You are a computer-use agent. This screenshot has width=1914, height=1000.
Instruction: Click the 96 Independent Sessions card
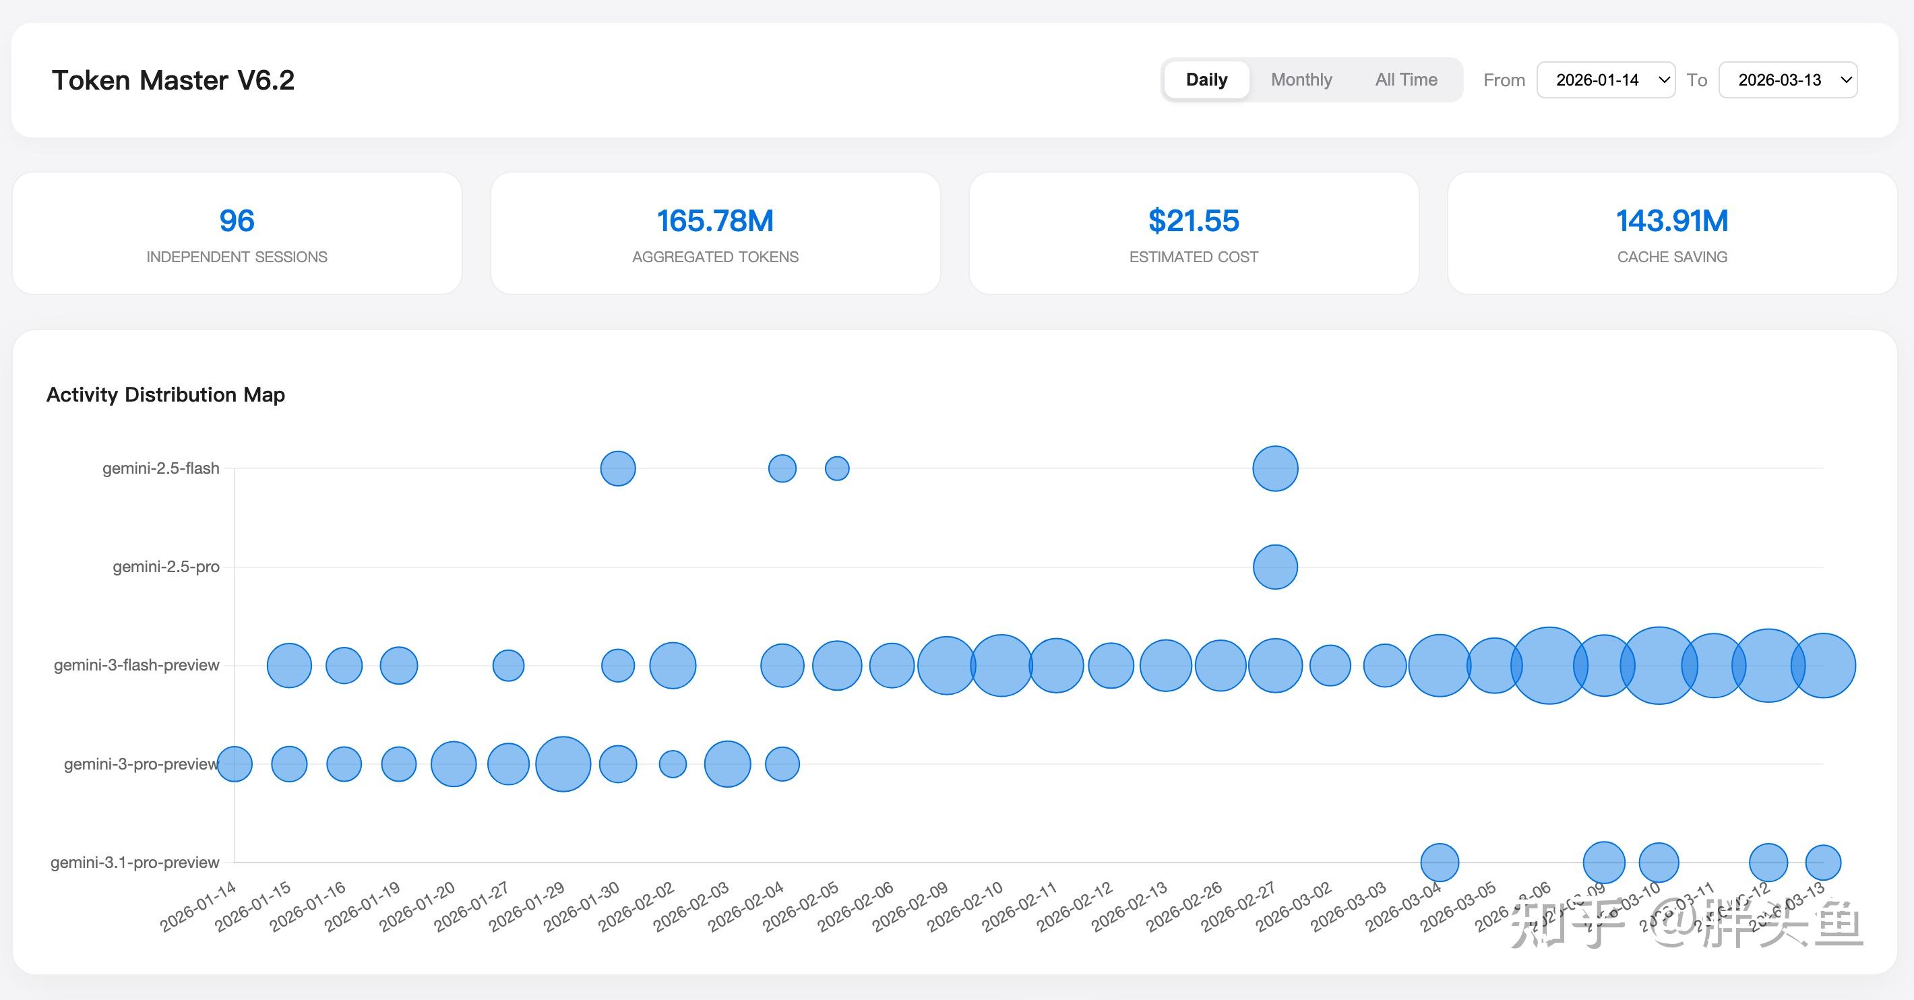(x=237, y=233)
